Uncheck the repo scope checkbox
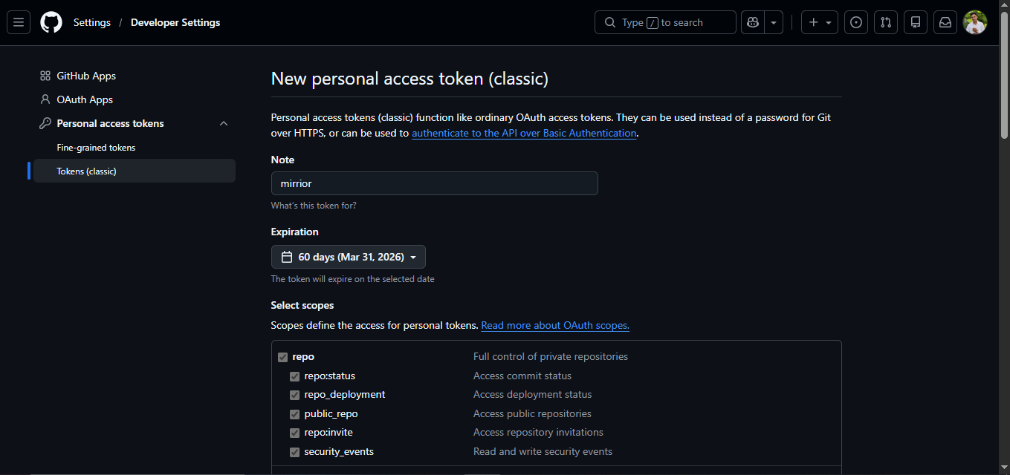 (282, 357)
